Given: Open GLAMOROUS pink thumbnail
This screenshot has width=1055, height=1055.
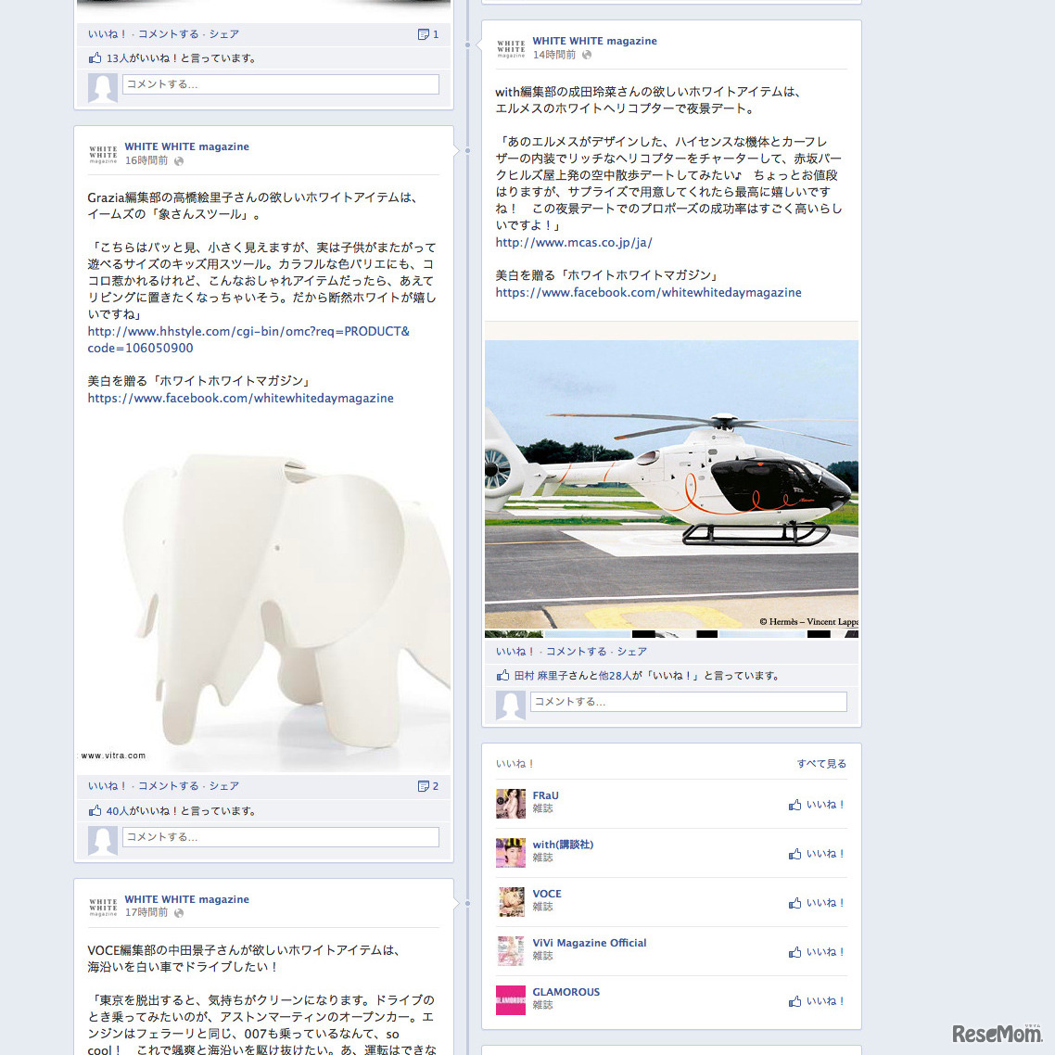Looking at the screenshot, I should (x=511, y=999).
